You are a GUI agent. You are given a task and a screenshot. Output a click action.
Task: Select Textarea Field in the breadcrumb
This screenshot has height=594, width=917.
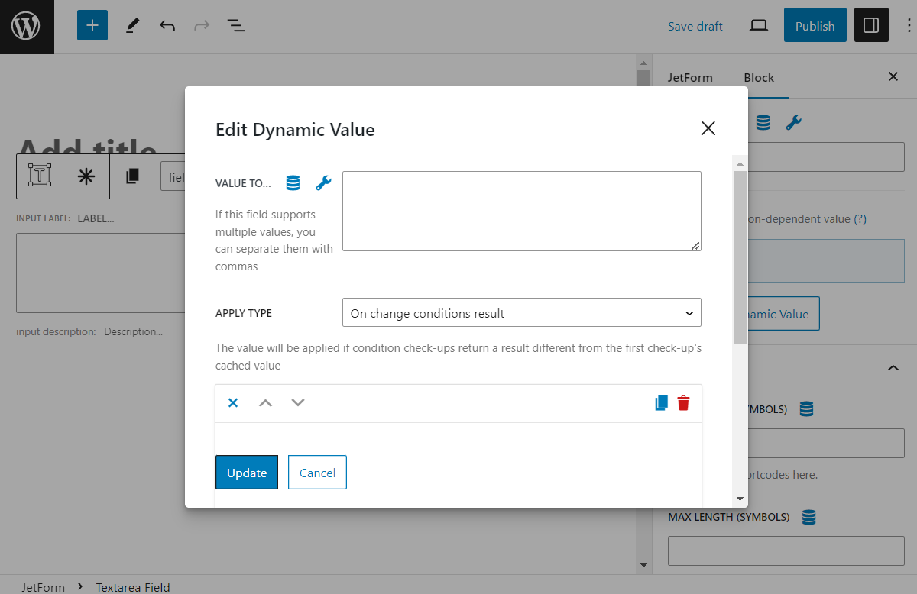(132, 586)
